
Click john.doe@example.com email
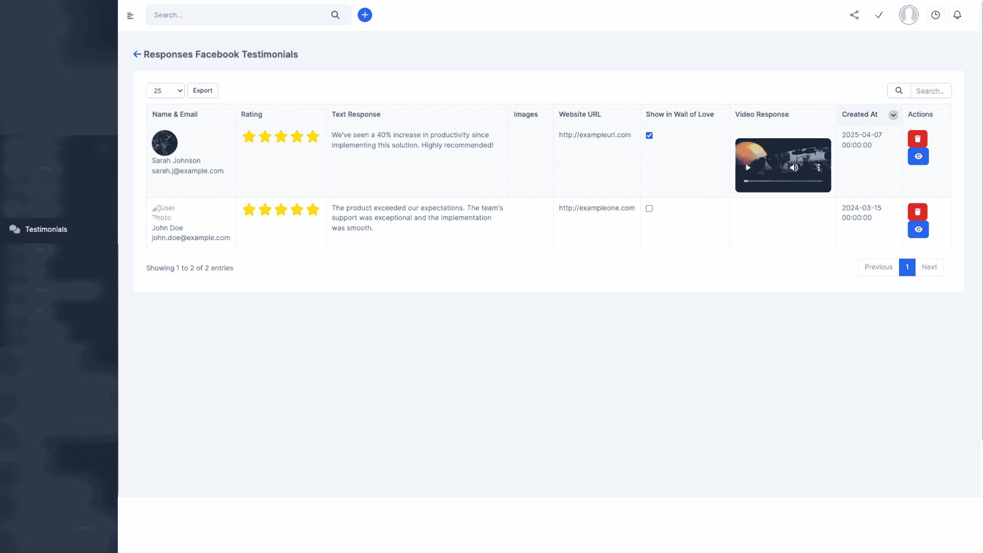(x=190, y=238)
